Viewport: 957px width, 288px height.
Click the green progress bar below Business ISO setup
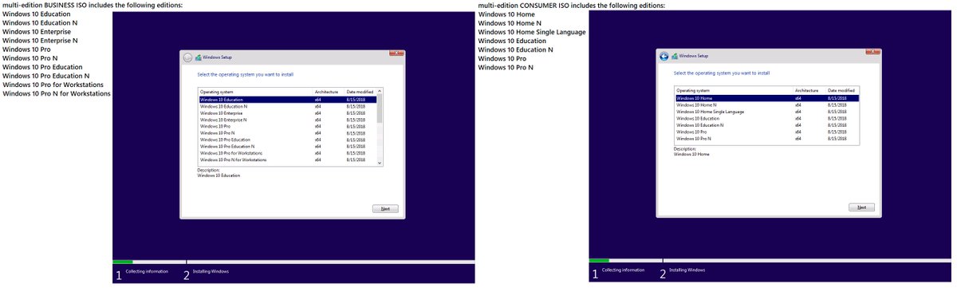[x=123, y=262]
